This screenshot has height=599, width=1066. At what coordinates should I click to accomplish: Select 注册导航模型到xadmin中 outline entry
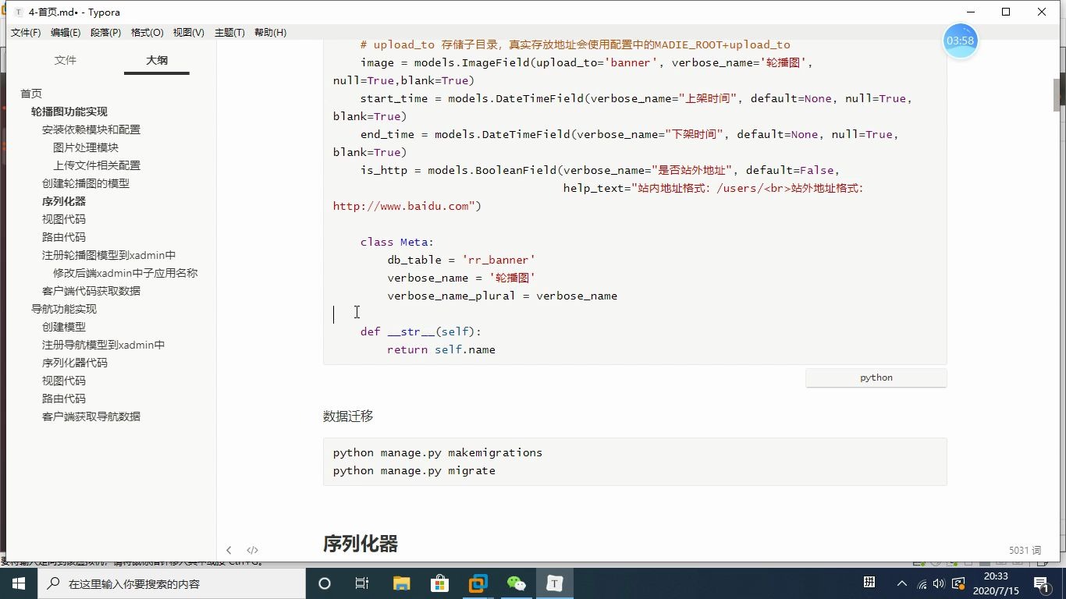(103, 345)
